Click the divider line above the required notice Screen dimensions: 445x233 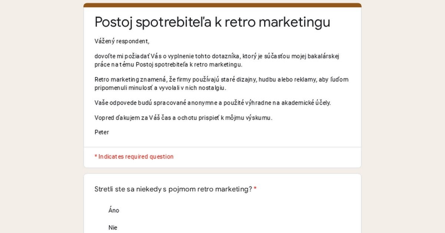pyautogui.click(x=222, y=147)
